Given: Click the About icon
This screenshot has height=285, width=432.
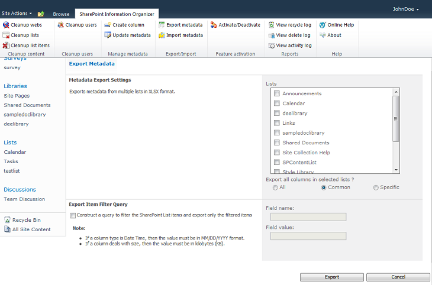Looking at the screenshot, I should [323, 35].
